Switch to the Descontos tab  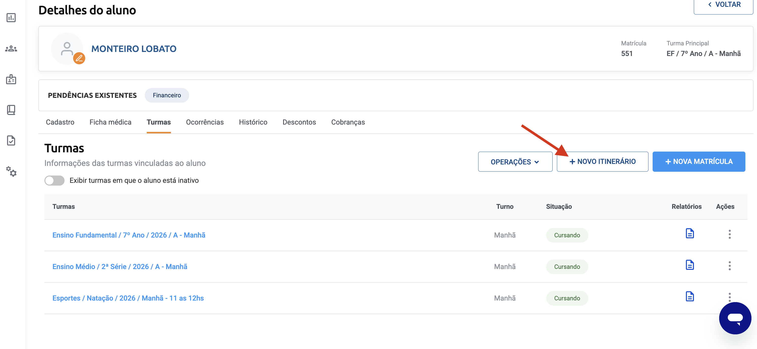click(x=299, y=122)
